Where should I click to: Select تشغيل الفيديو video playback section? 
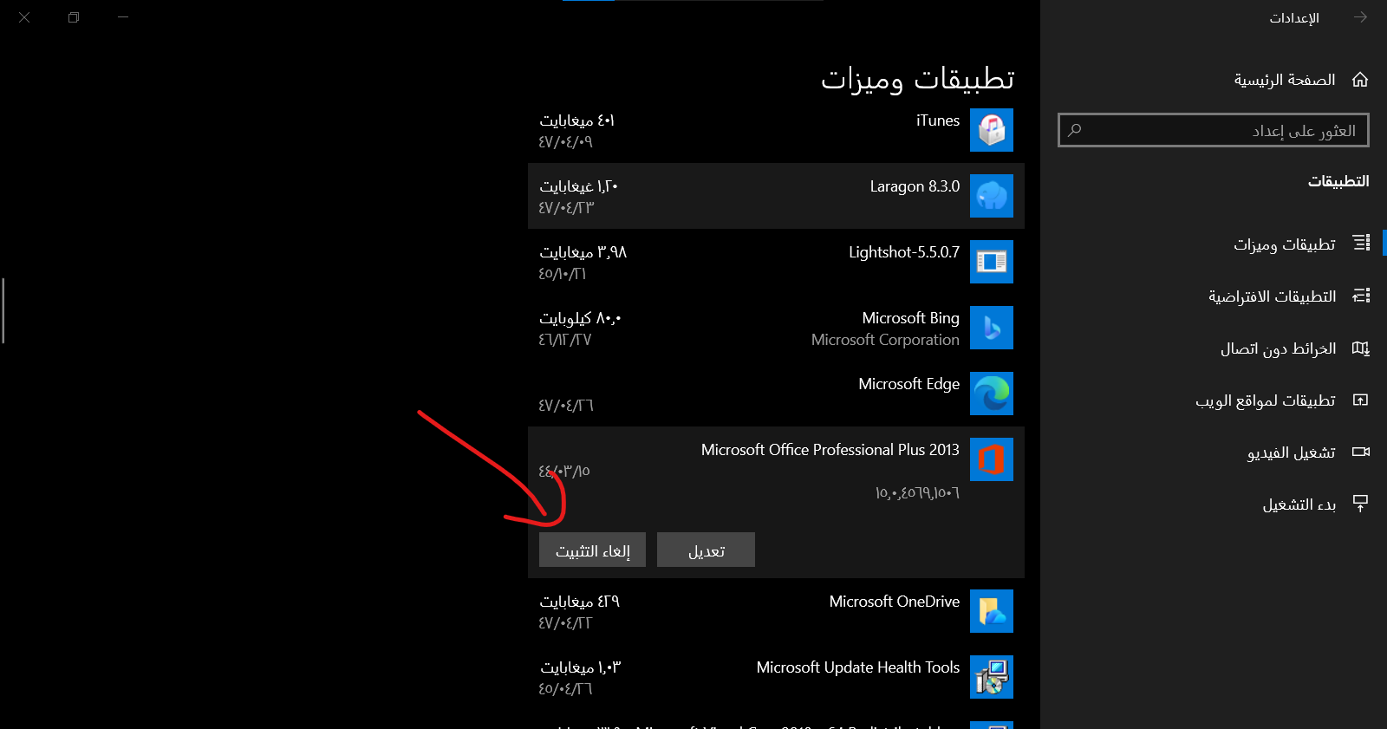[1292, 452]
